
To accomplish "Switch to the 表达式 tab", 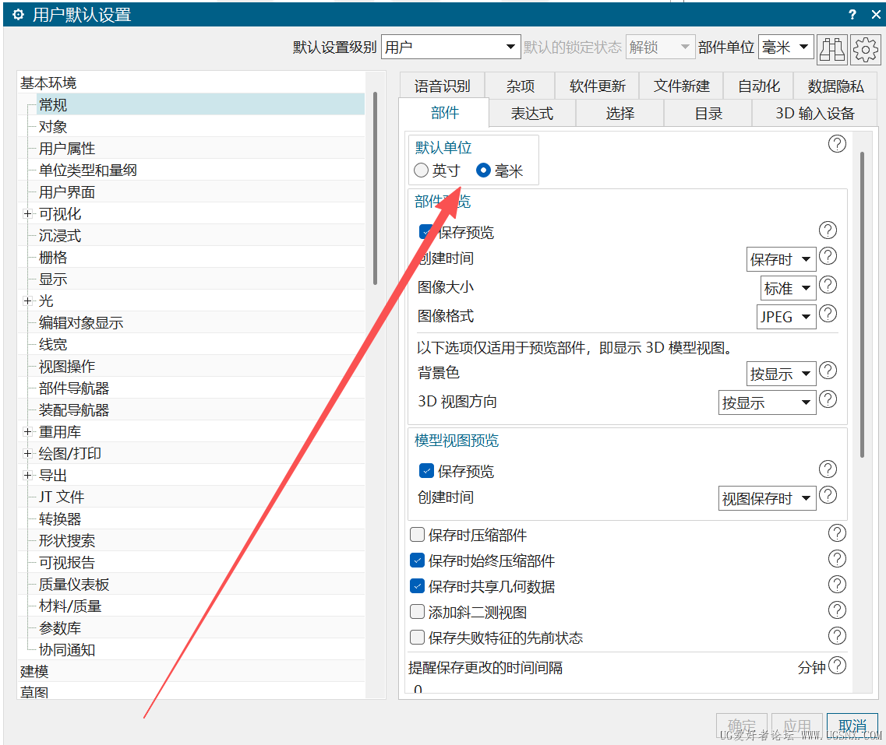I will point(531,114).
